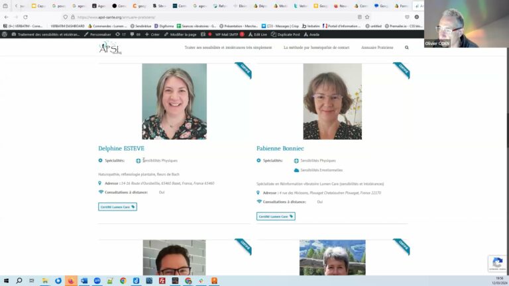Click Fabienne Bonniec's profile photo
Viewport: 509px width, 286px height.
point(332,101)
